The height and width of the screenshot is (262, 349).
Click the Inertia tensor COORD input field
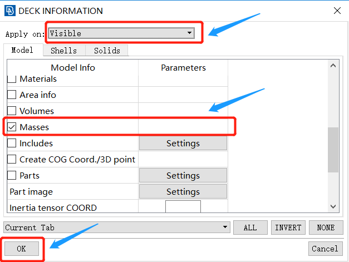(183, 207)
